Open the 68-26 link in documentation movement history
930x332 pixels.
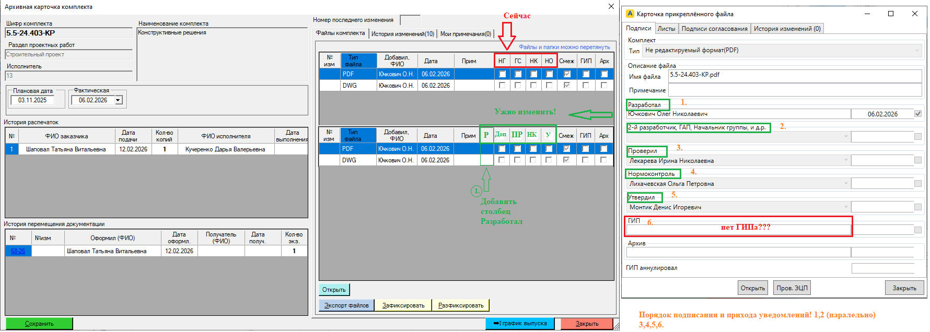[x=18, y=251]
